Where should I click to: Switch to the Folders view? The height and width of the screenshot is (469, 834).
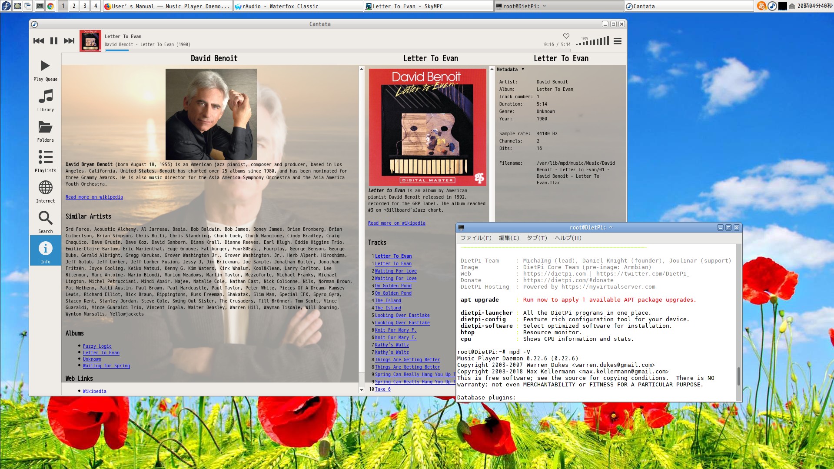(x=45, y=131)
